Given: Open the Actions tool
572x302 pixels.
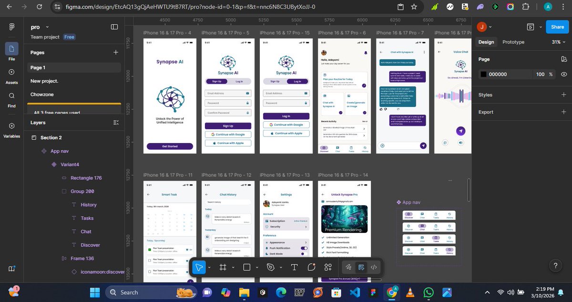Looking at the screenshot, I should coord(328,267).
